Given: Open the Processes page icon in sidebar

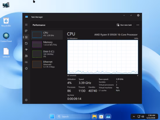Looking at the screenshot, I should tap(26, 31).
